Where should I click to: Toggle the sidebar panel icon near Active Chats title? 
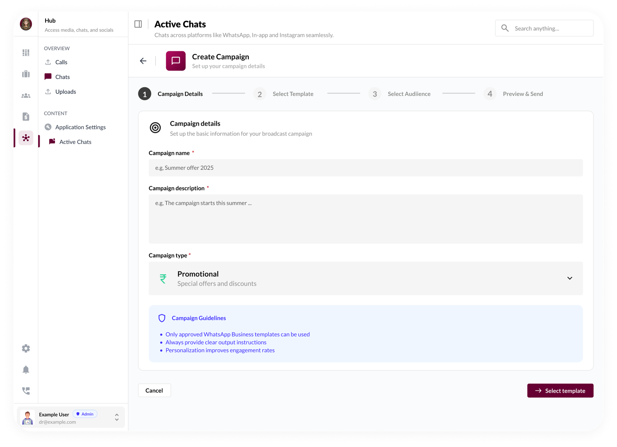pos(138,24)
